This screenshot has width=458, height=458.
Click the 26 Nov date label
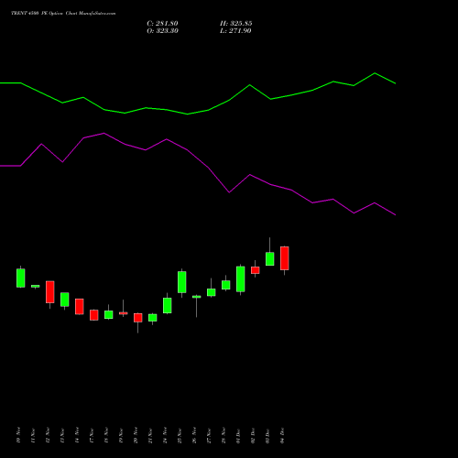pos(194,435)
